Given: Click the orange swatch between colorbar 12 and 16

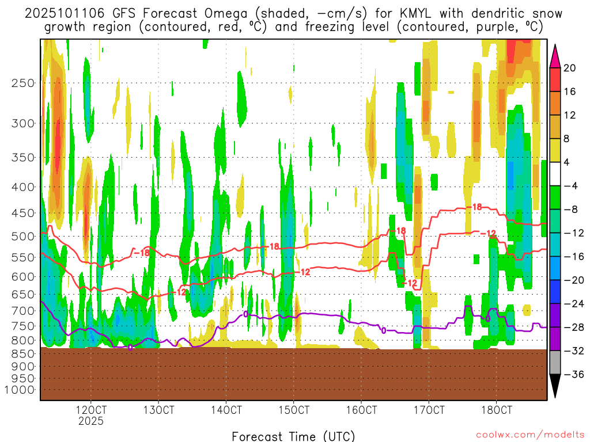Looking at the screenshot, I should pyautogui.click(x=555, y=104).
